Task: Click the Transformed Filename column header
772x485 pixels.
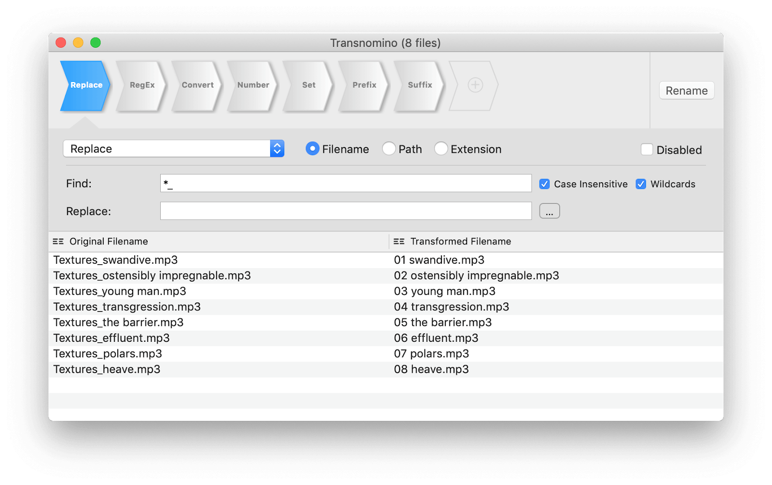Action: pos(460,242)
